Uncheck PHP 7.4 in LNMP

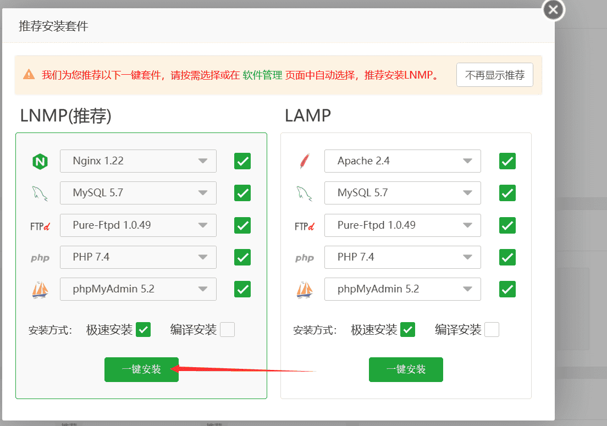pyautogui.click(x=242, y=257)
